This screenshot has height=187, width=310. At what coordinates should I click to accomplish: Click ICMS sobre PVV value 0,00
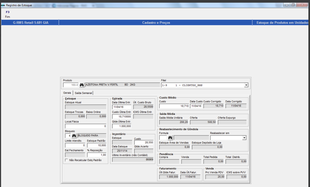[237, 177]
